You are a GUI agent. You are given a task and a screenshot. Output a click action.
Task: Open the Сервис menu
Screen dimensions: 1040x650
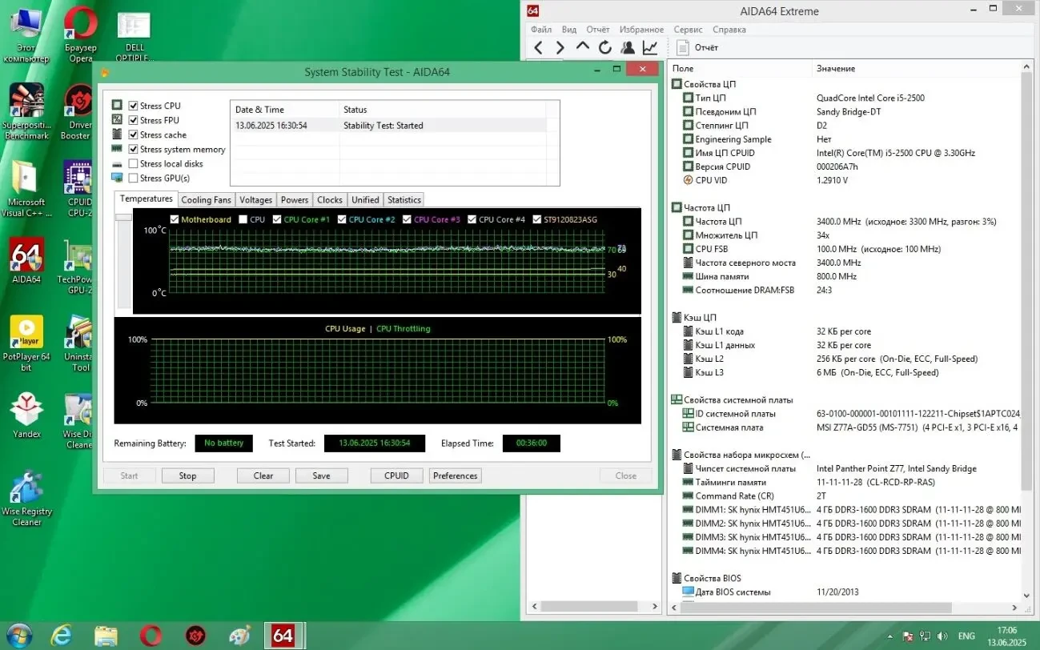coord(687,29)
